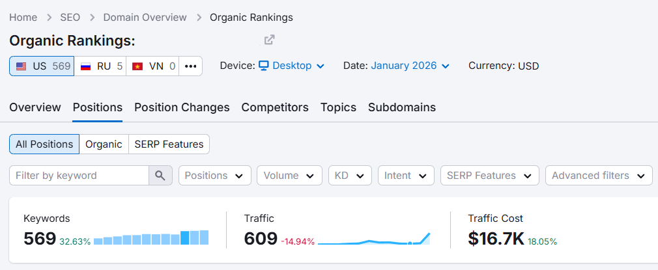The height and width of the screenshot is (270, 658).
Task: Toggle Organic positions filter
Action: tap(104, 144)
